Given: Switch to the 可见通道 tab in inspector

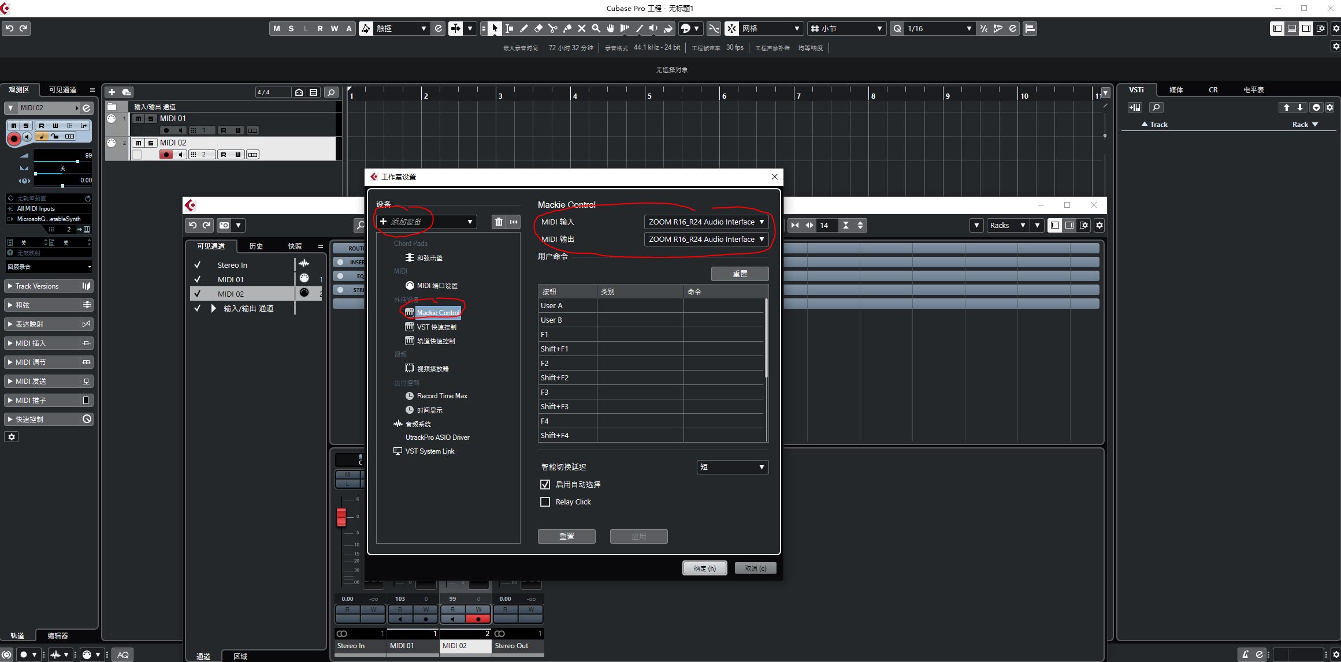Looking at the screenshot, I should pyautogui.click(x=63, y=90).
